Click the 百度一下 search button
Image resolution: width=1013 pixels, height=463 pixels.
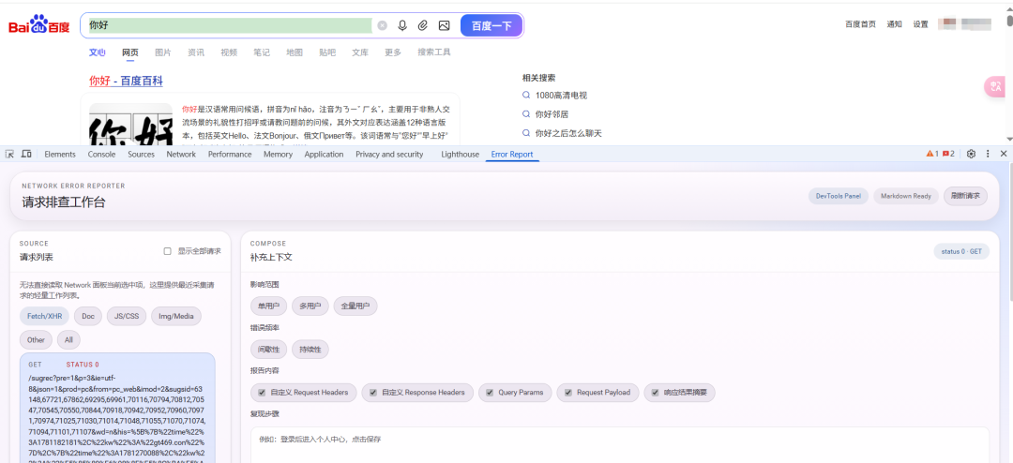pos(491,26)
